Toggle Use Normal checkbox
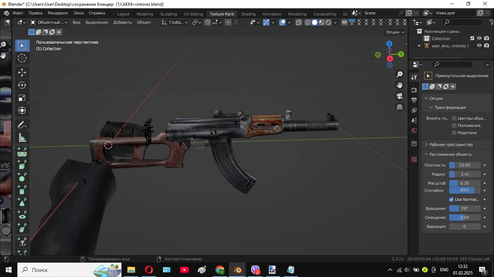Image resolution: width=494 pixels, height=277 pixels. [x=451, y=199]
